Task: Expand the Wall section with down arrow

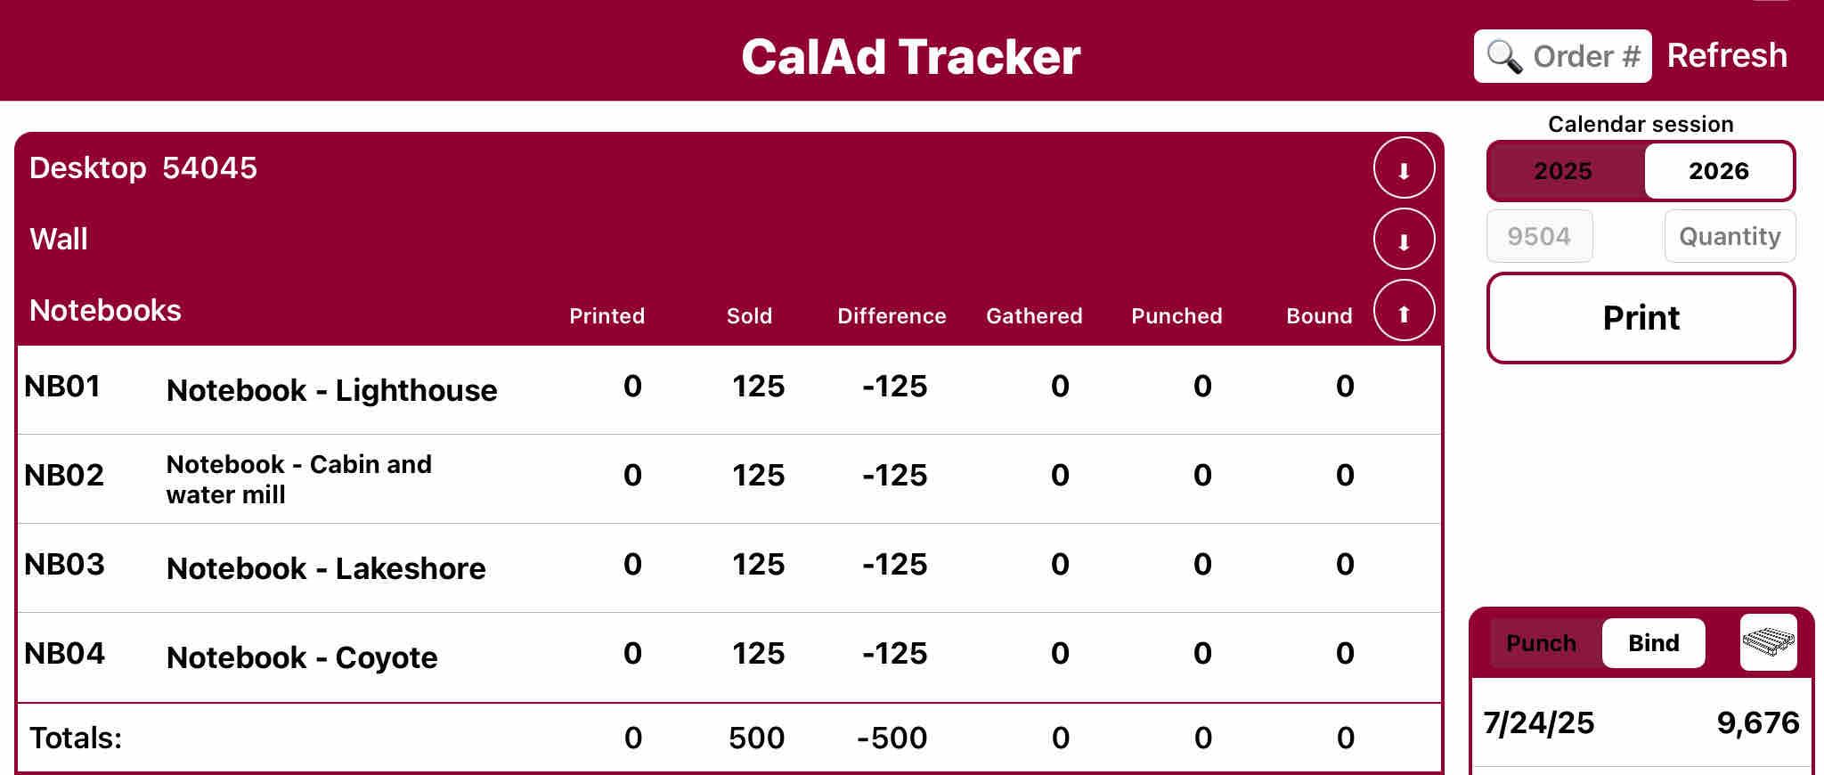Action: pos(1404,240)
